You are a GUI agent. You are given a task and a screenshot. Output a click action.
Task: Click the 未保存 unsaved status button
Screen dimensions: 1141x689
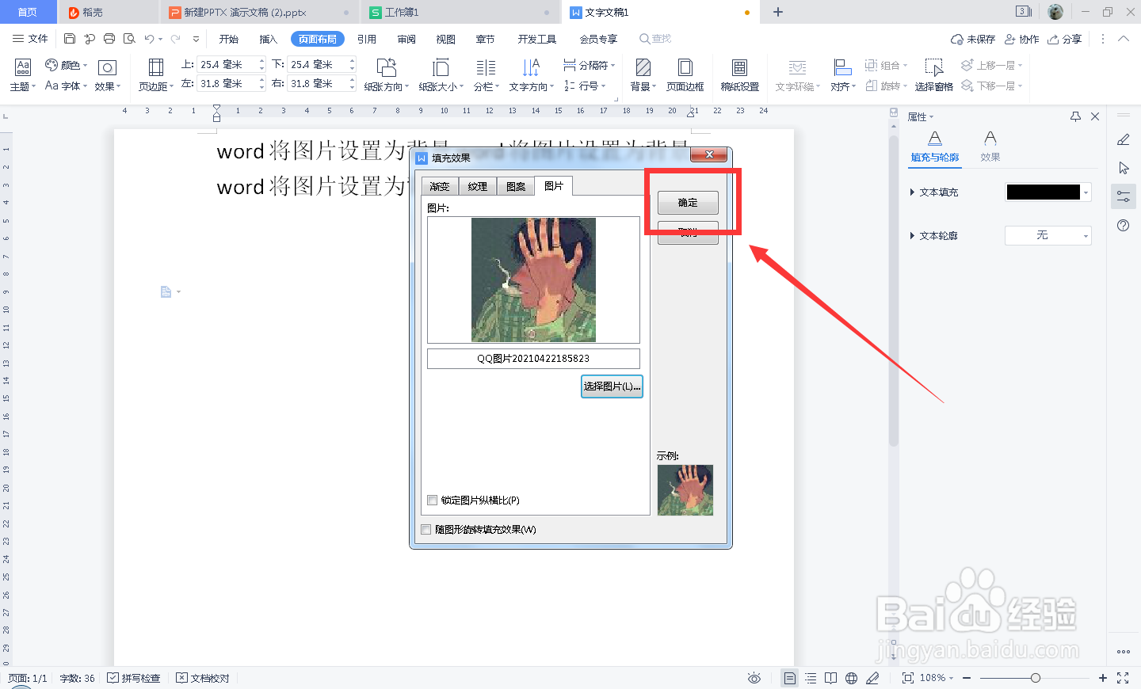(x=973, y=39)
